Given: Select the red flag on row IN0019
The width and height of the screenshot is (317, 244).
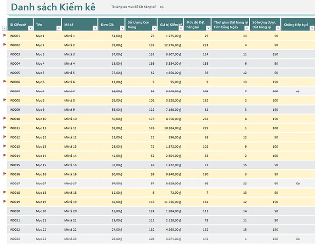Looking at the screenshot, I should click(x=4, y=201).
